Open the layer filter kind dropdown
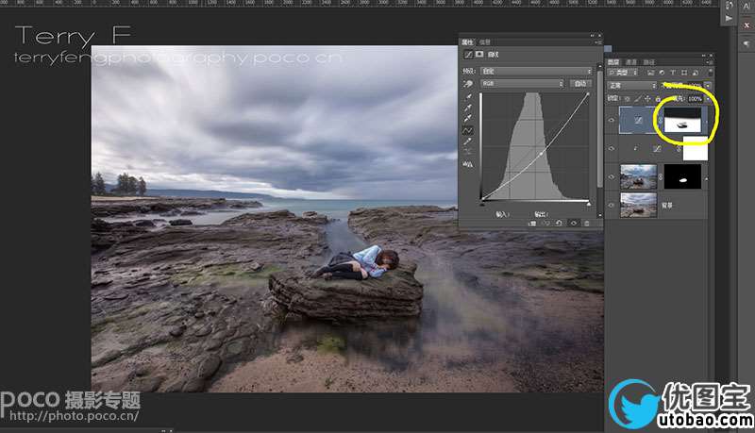 click(x=623, y=72)
